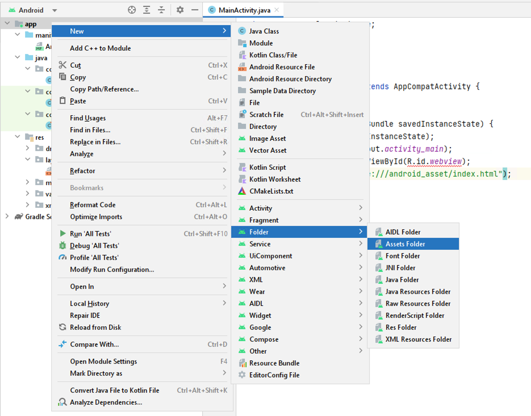Click the Expand All icon in project toolbar
The image size is (531, 416).
pyautogui.click(x=147, y=10)
